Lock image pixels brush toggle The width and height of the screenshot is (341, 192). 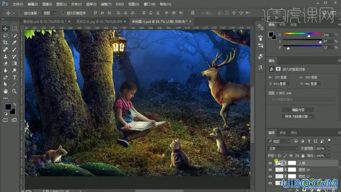[x=285, y=156]
